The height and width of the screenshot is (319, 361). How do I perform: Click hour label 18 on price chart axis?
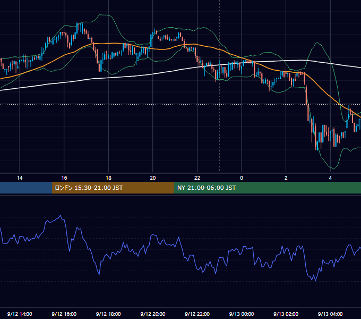[108, 178]
